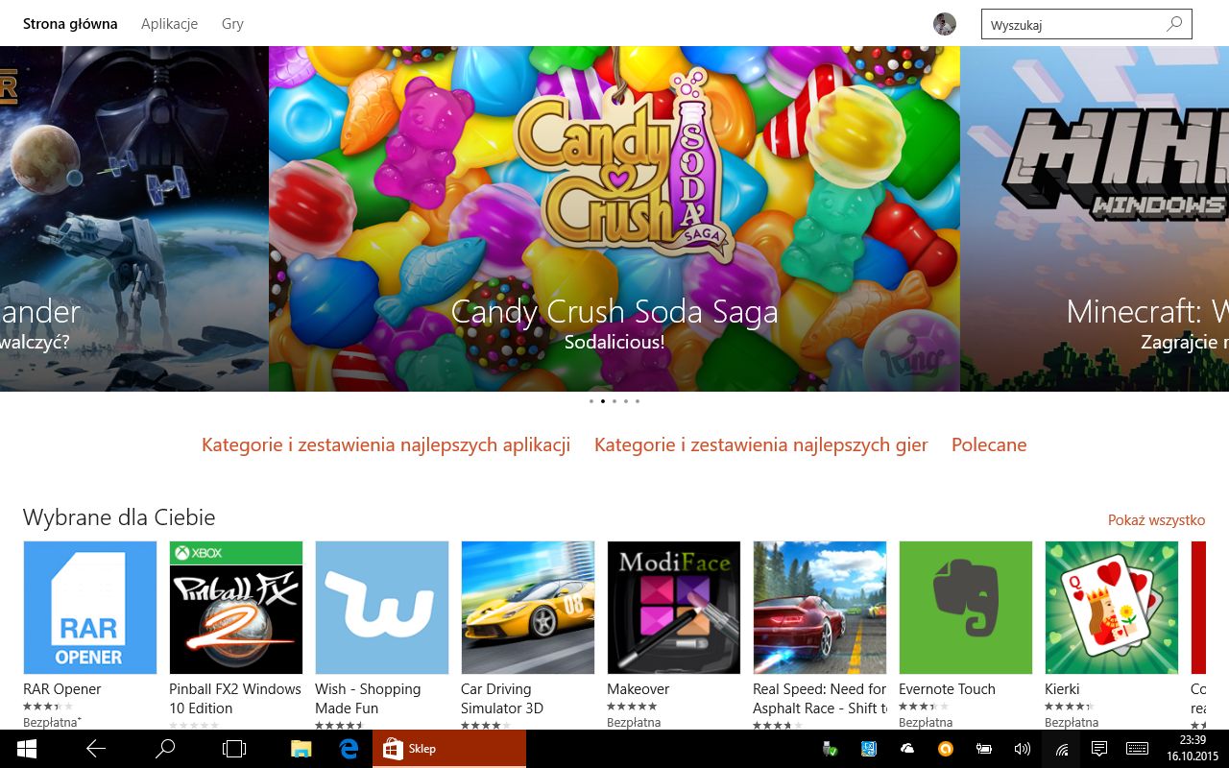Click the search magnifier icon in Wyszukaj box

pos(1173,25)
